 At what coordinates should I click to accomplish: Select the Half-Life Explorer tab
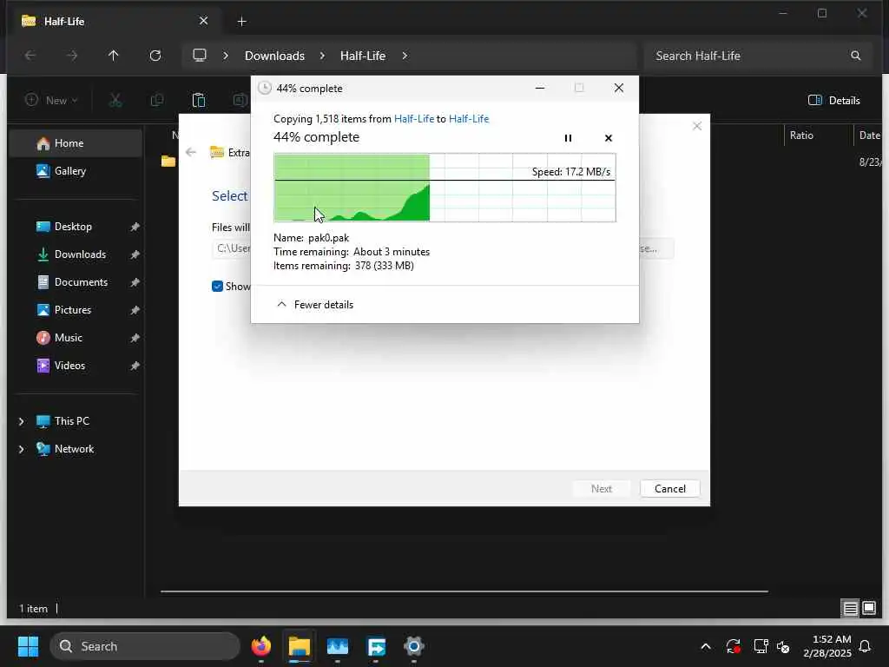click(114, 22)
